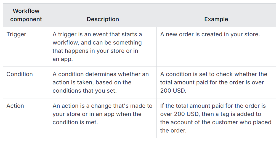Click the line "conditions that you set."
The height and width of the screenshot is (141, 279).
tap(84, 91)
